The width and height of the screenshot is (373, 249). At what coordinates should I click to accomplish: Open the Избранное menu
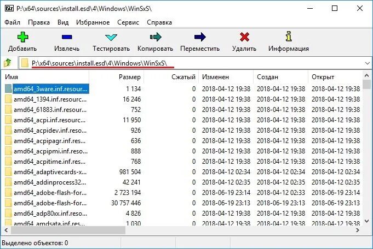point(93,22)
